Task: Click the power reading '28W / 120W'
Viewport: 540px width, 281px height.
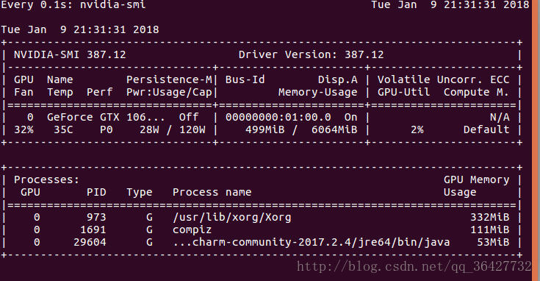Action: [x=173, y=129]
